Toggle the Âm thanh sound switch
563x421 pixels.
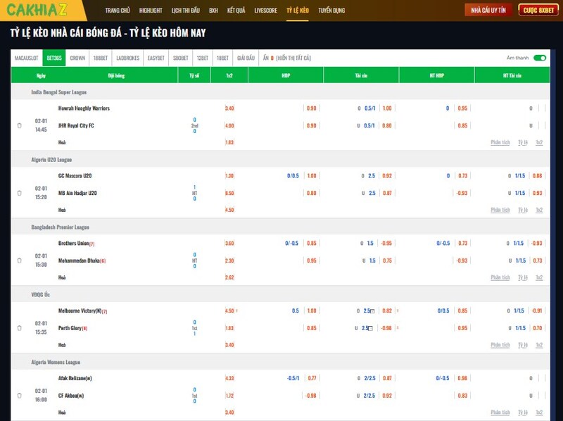pos(540,58)
